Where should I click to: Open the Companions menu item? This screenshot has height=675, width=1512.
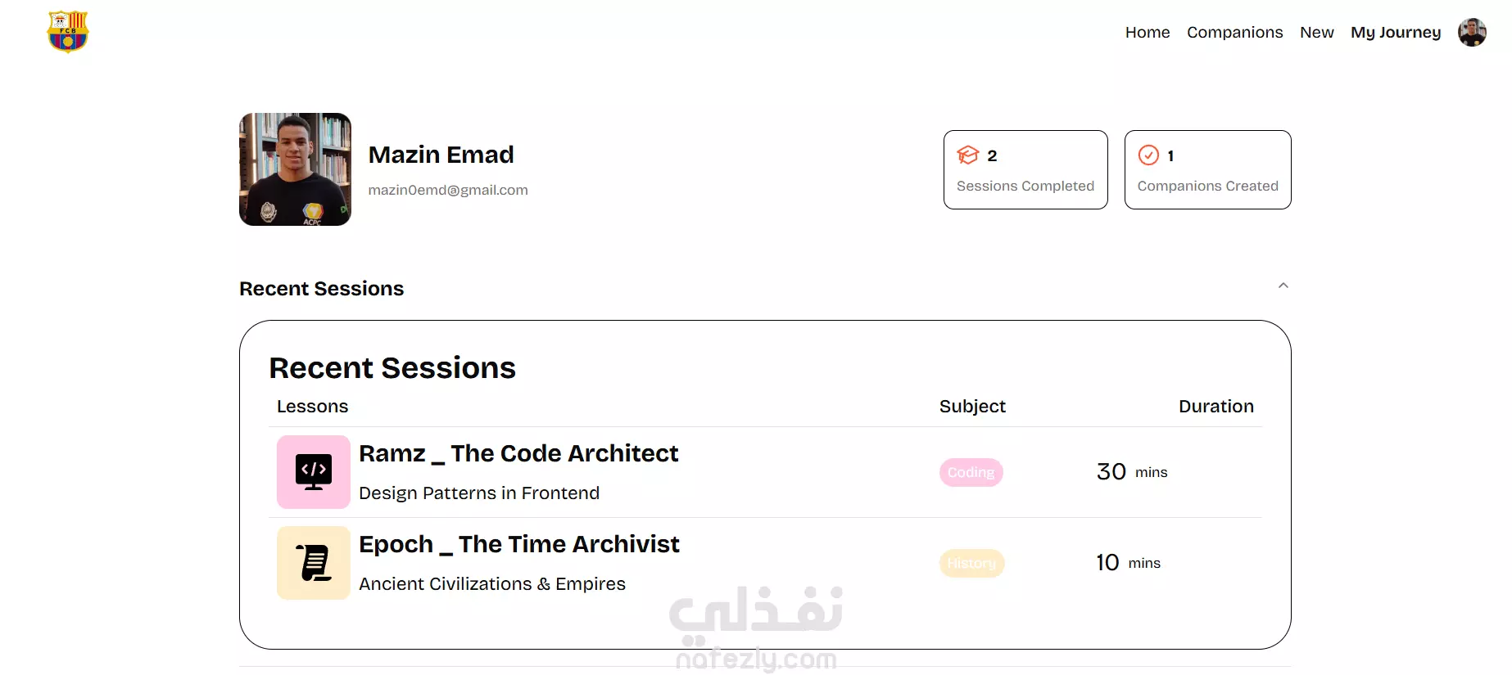pos(1234,33)
